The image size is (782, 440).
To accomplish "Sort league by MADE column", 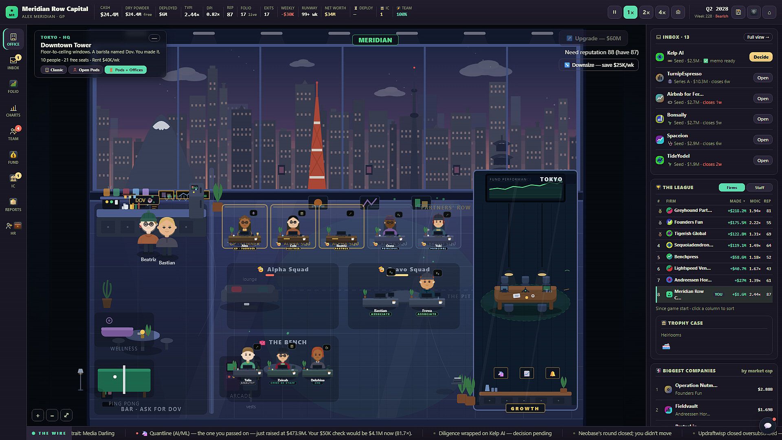I will click(737, 201).
